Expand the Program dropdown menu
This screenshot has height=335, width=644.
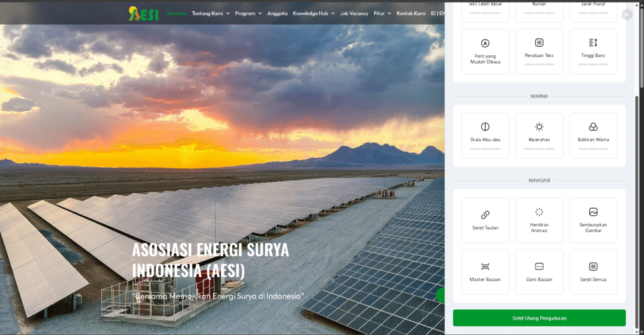click(x=248, y=14)
